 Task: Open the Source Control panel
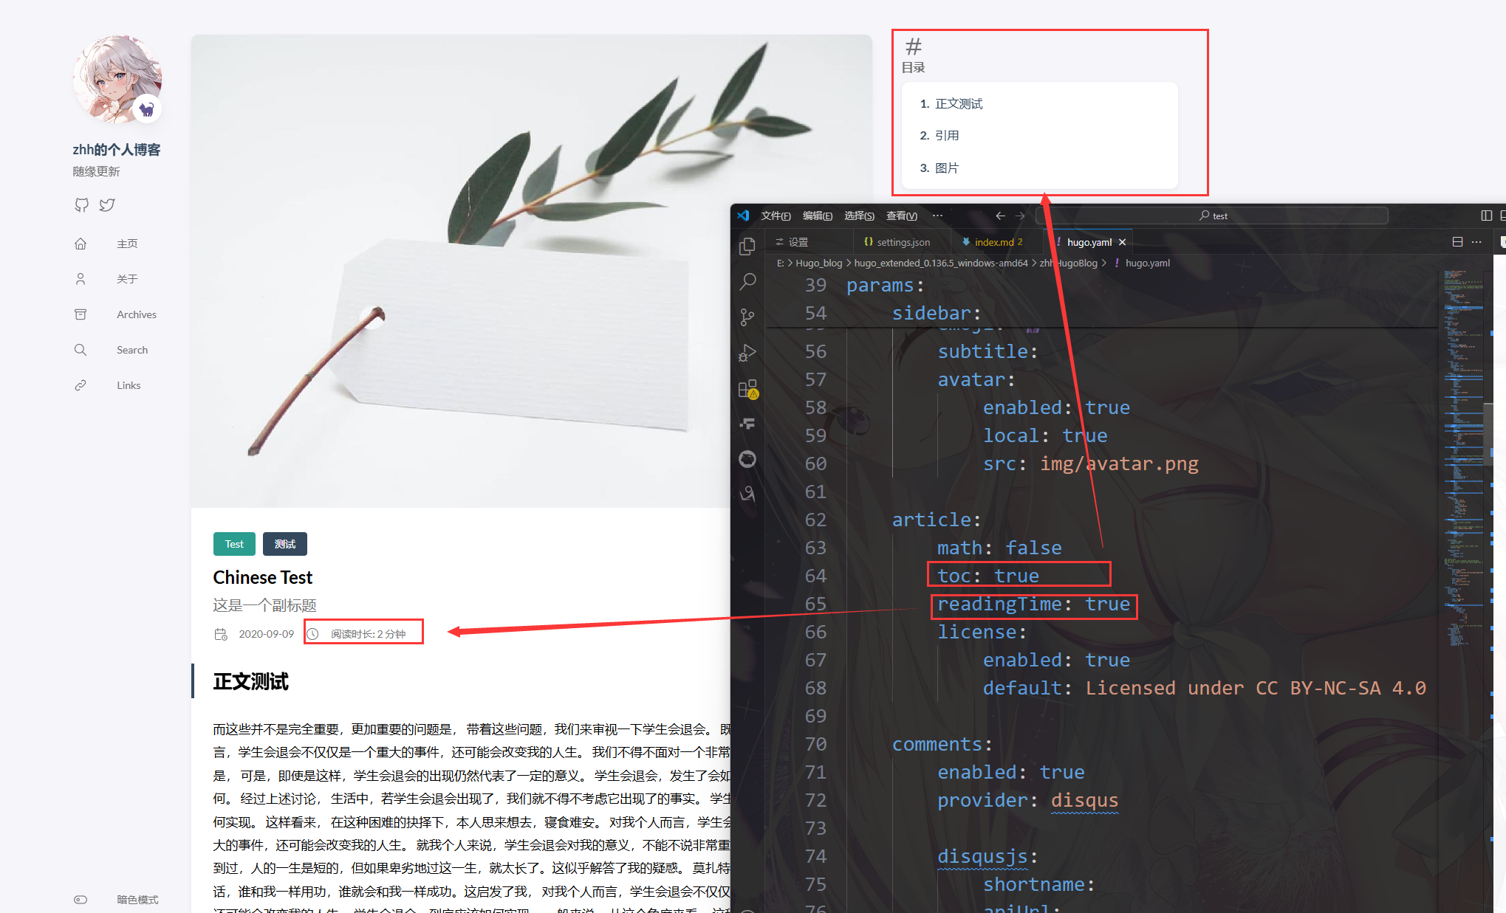click(747, 316)
